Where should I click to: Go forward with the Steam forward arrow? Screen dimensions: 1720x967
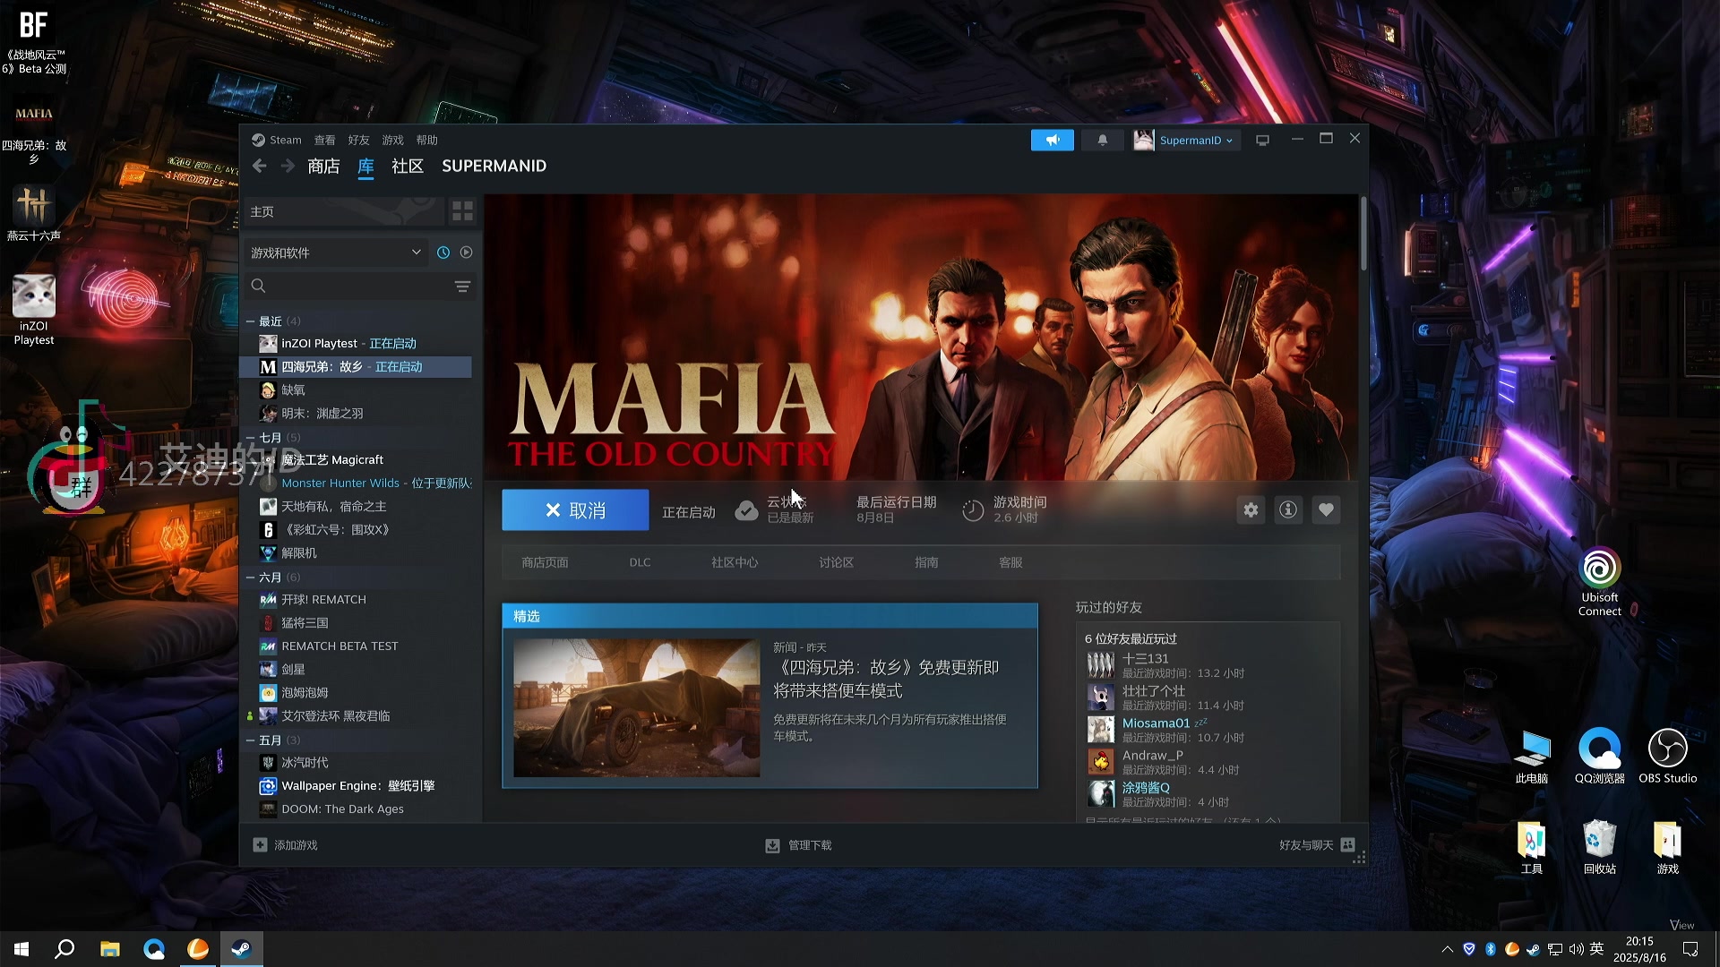tap(288, 166)
